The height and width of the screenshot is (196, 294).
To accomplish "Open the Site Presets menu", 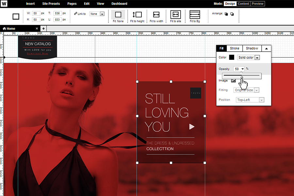I will [x=51, y=4].
